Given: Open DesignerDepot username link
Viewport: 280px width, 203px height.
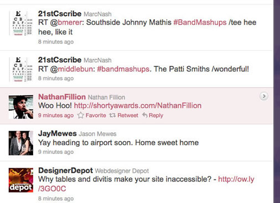Looking at the screenshot, I should [65, 170].
